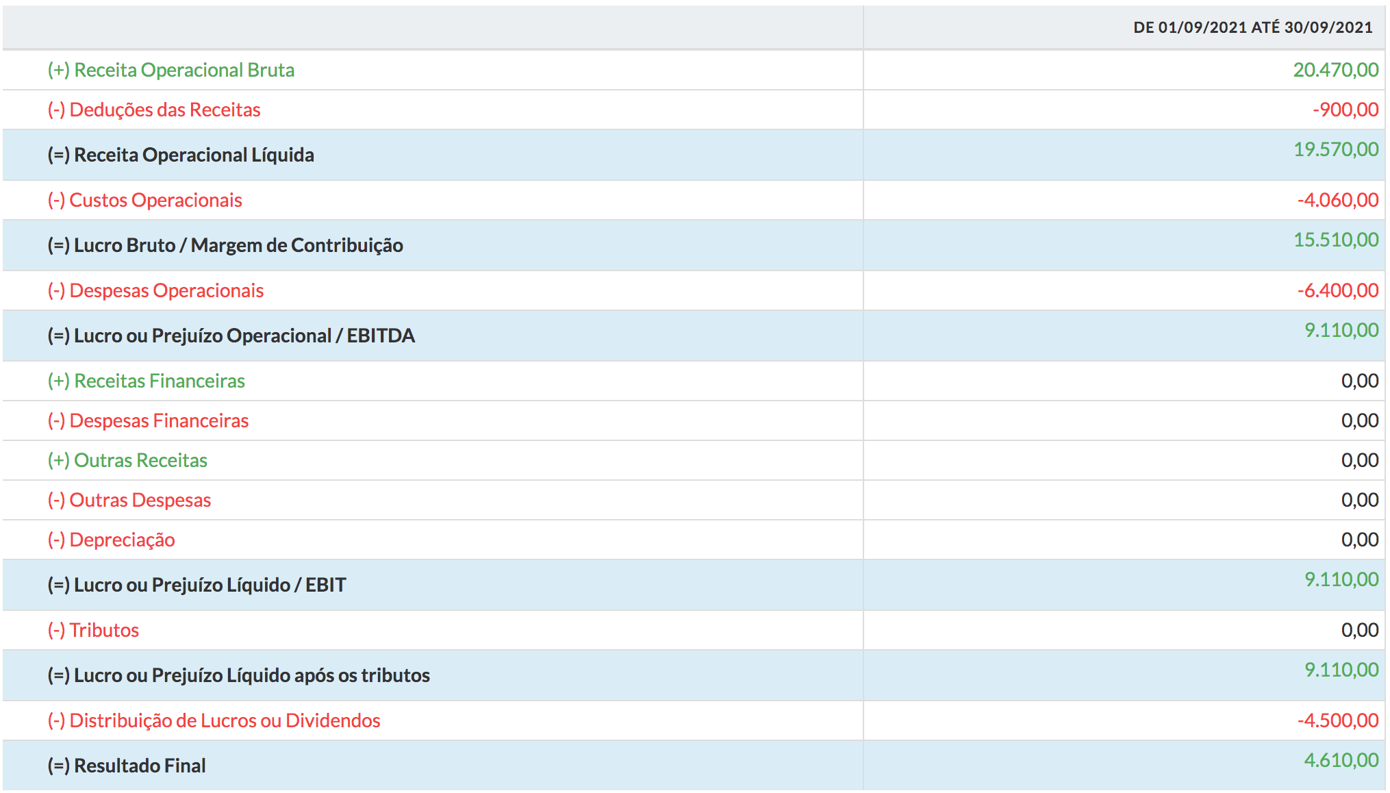
Task: Click the 20.470,00 gross revenue value
Action: pos(1335,70)
